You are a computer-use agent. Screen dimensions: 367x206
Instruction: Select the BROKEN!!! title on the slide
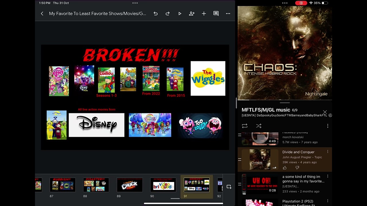click(x=131, y=55)
